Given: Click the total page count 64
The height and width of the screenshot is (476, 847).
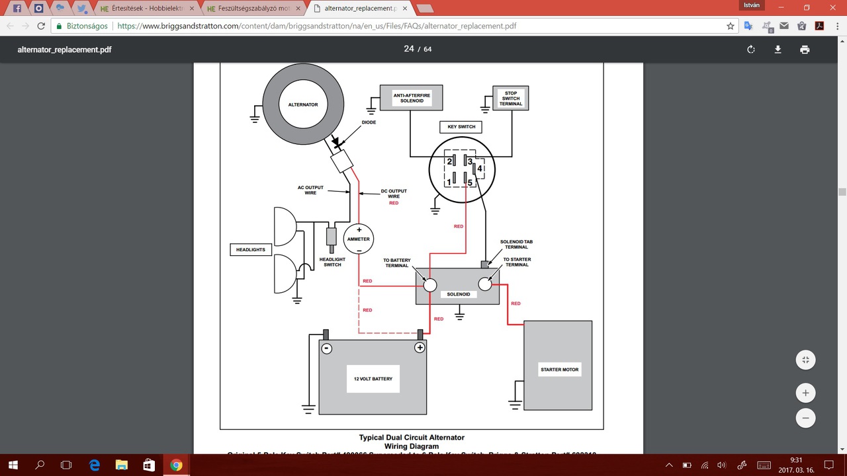Looking at the screenshot, I should tap(427, 50).
